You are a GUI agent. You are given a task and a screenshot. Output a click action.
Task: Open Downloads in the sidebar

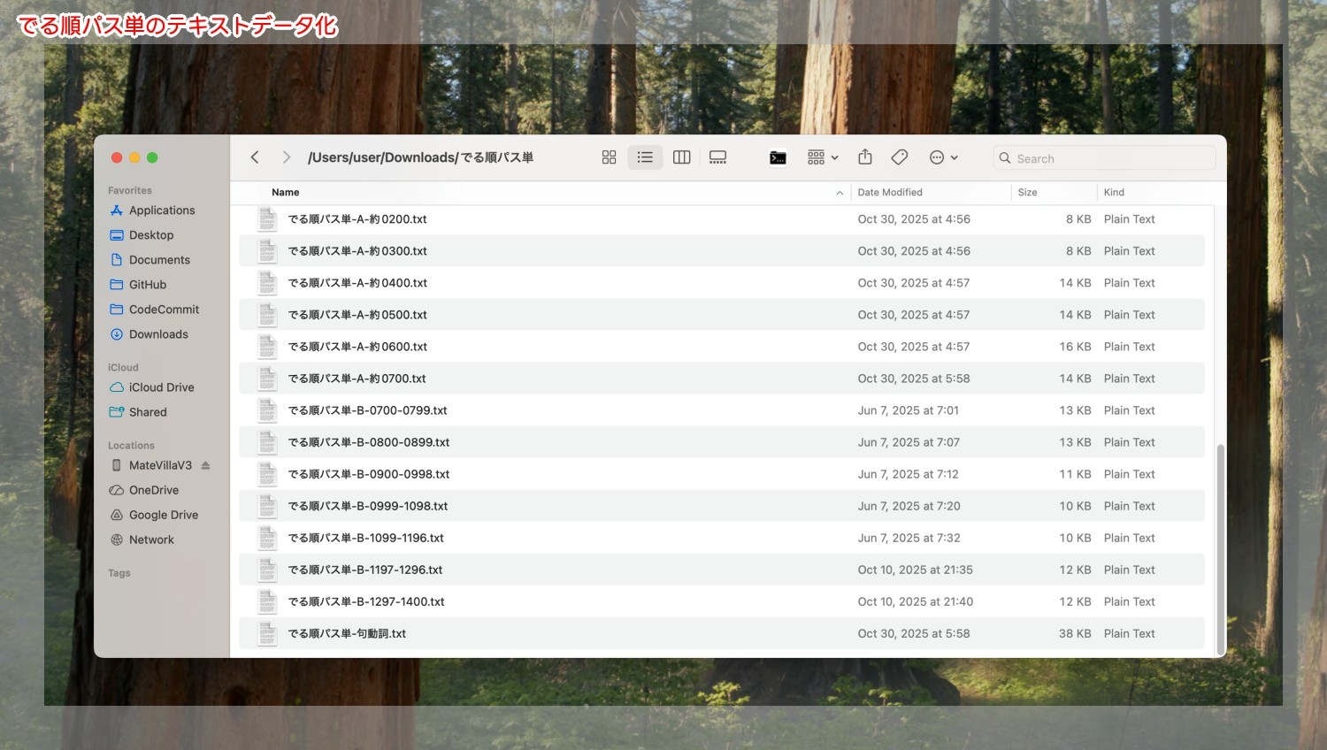pos(158,334)
